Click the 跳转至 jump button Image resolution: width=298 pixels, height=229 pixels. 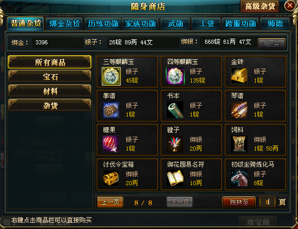click(239, 202)
